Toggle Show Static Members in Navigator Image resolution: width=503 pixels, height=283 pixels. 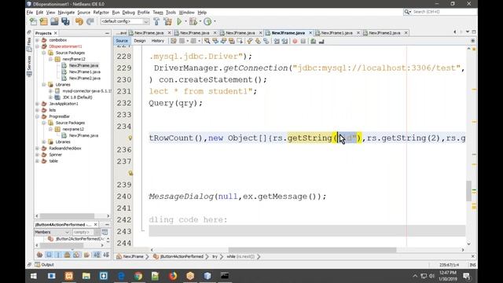(58, 255)
